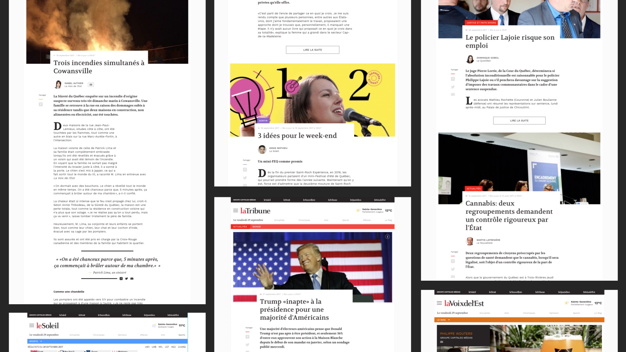This screenshot has width=626, height=352.
Task: Click the info icon on Trump photo
Action: tap(387, 237)
